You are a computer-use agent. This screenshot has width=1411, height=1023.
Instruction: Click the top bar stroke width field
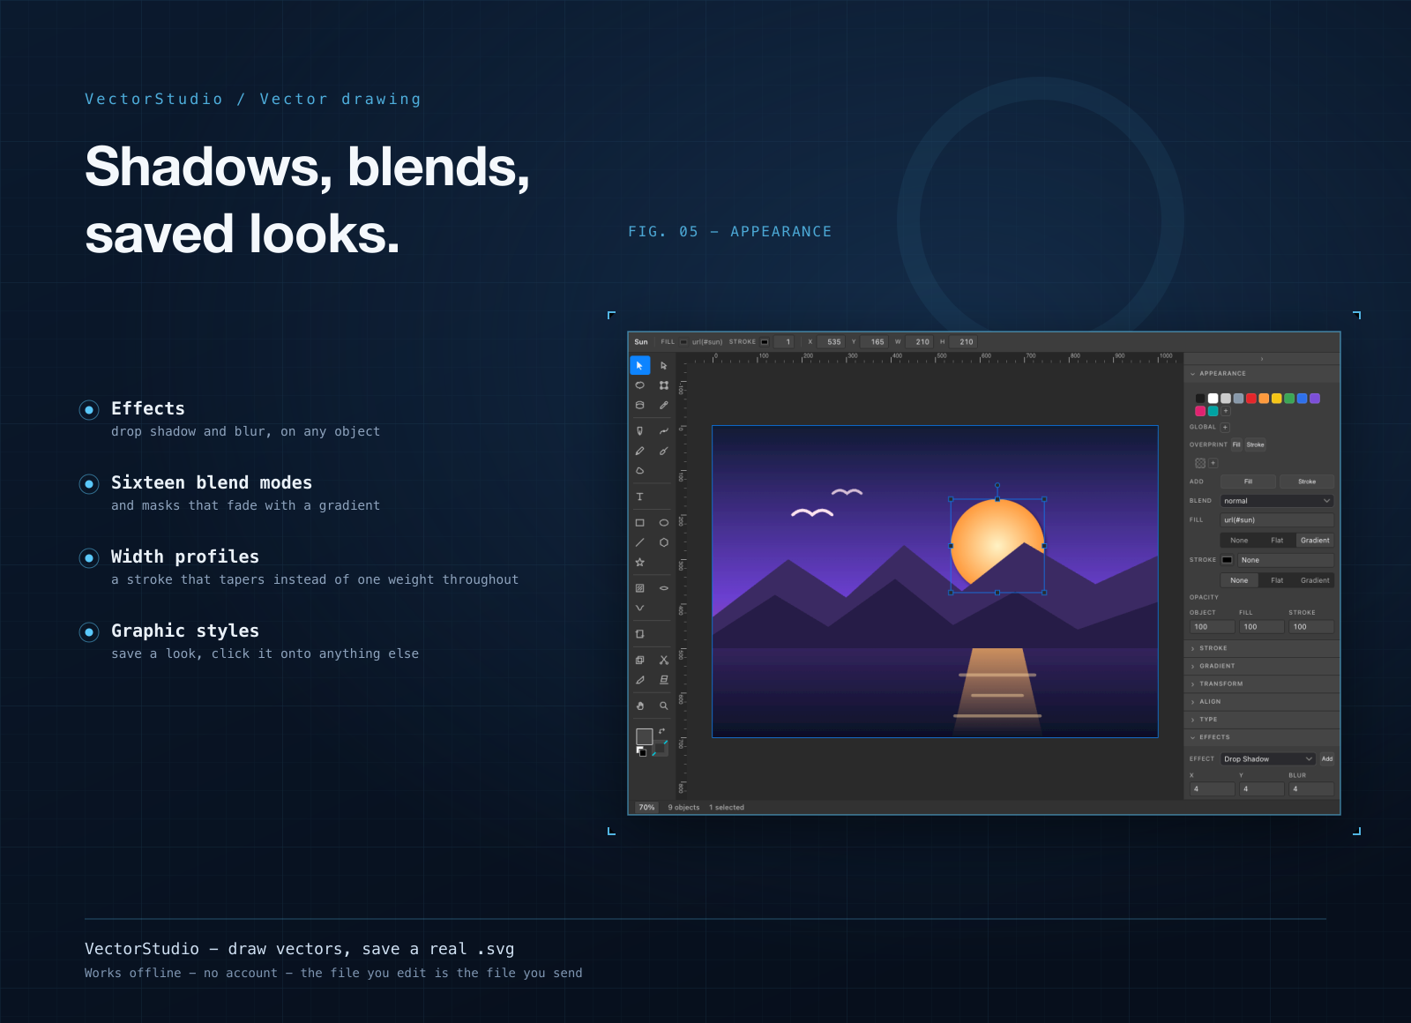pos(784,342)
